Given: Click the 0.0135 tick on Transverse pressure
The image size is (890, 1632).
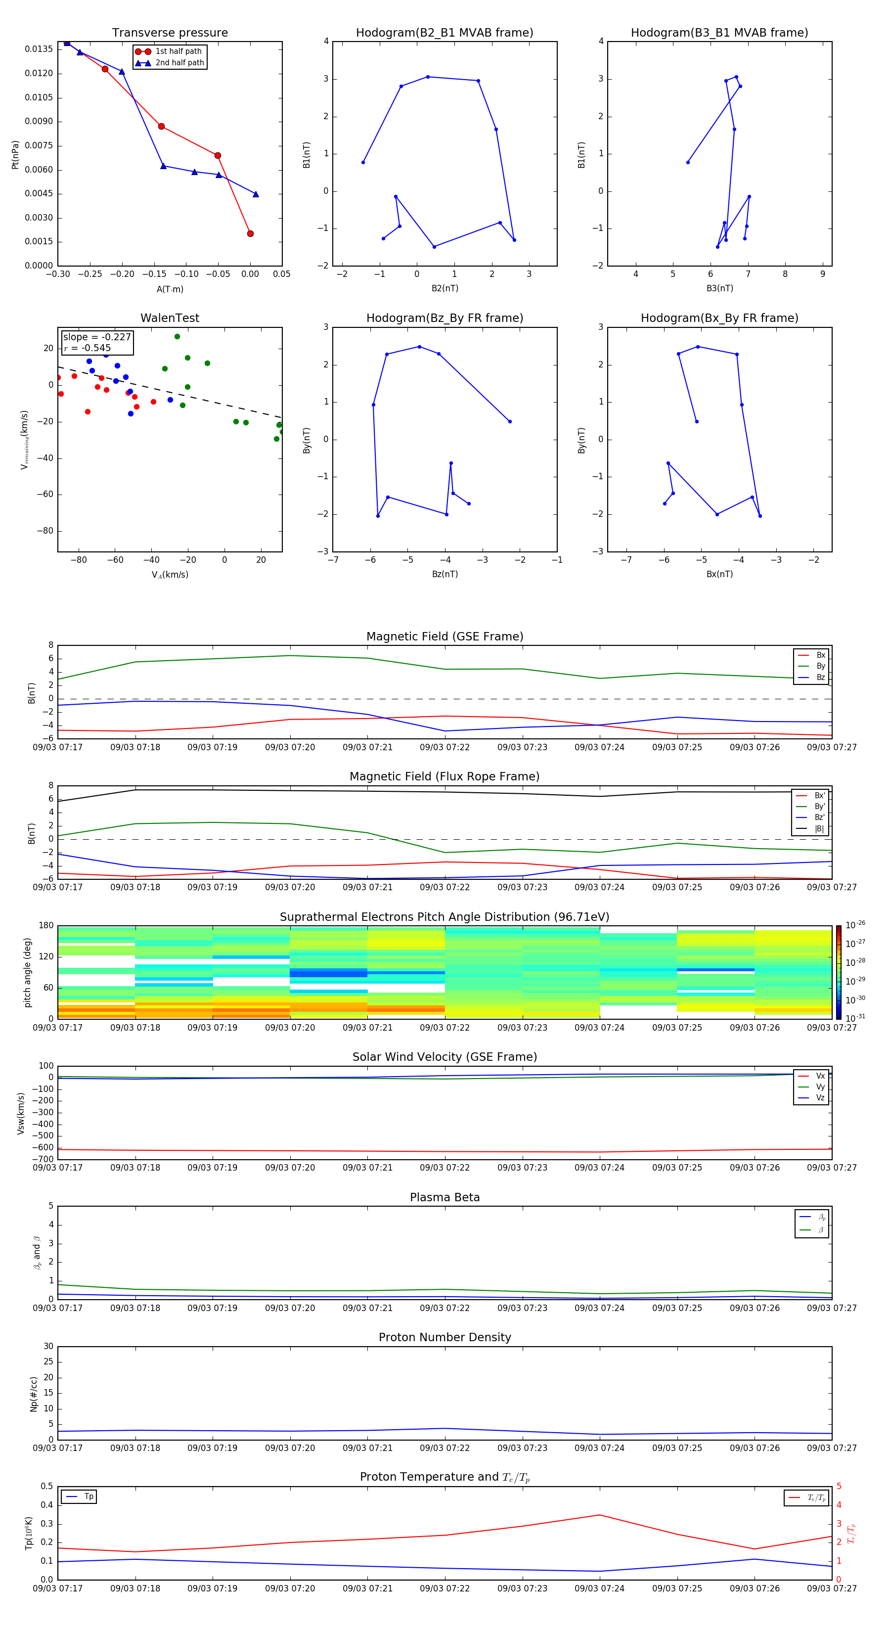Looking at the screenshot, I should 39,49.
